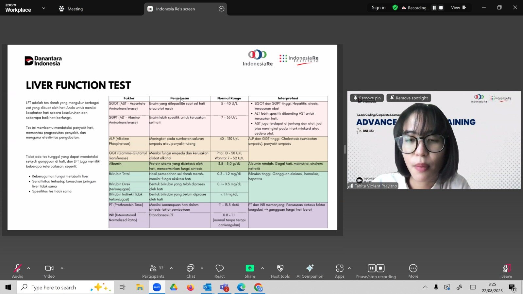Open the Participants panel
This screenshot has height=294, width=523.
153,271
